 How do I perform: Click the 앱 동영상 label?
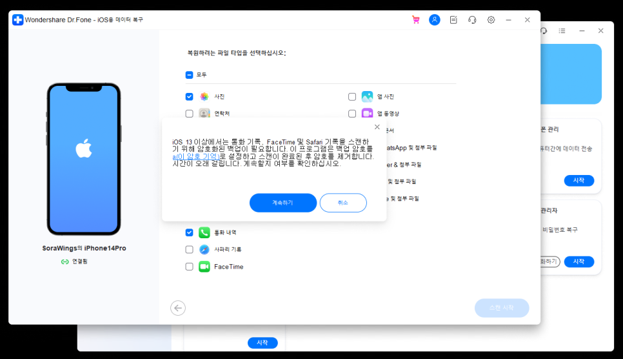click(388, 114)
